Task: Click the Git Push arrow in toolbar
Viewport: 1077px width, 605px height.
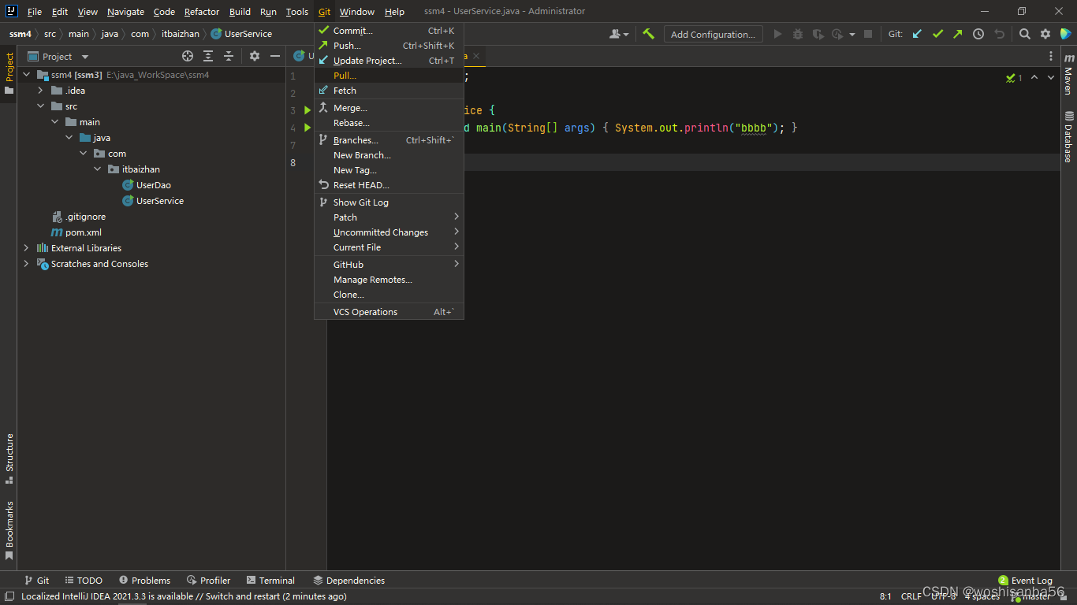Action: (x=957, y=34)
